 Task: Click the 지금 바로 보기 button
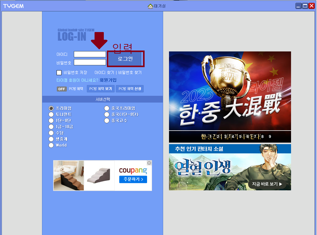pos(267,184)
